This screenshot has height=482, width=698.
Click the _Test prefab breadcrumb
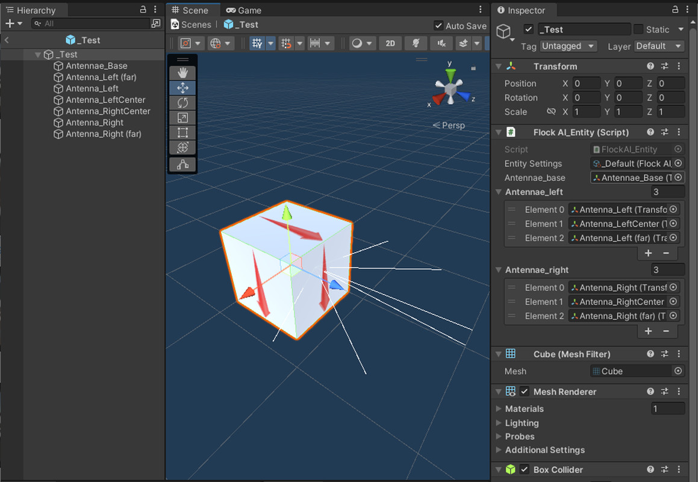241,25
